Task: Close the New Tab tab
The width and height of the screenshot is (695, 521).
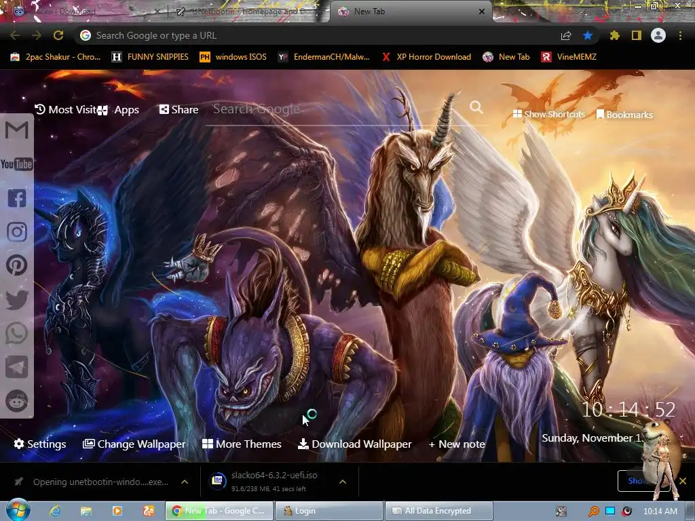Action: coord(482,12)
